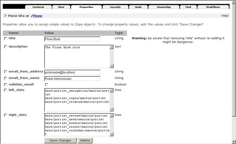Tick the right_slots property checkbox
This screenshot has width=236, height=144.
point(6,115)
